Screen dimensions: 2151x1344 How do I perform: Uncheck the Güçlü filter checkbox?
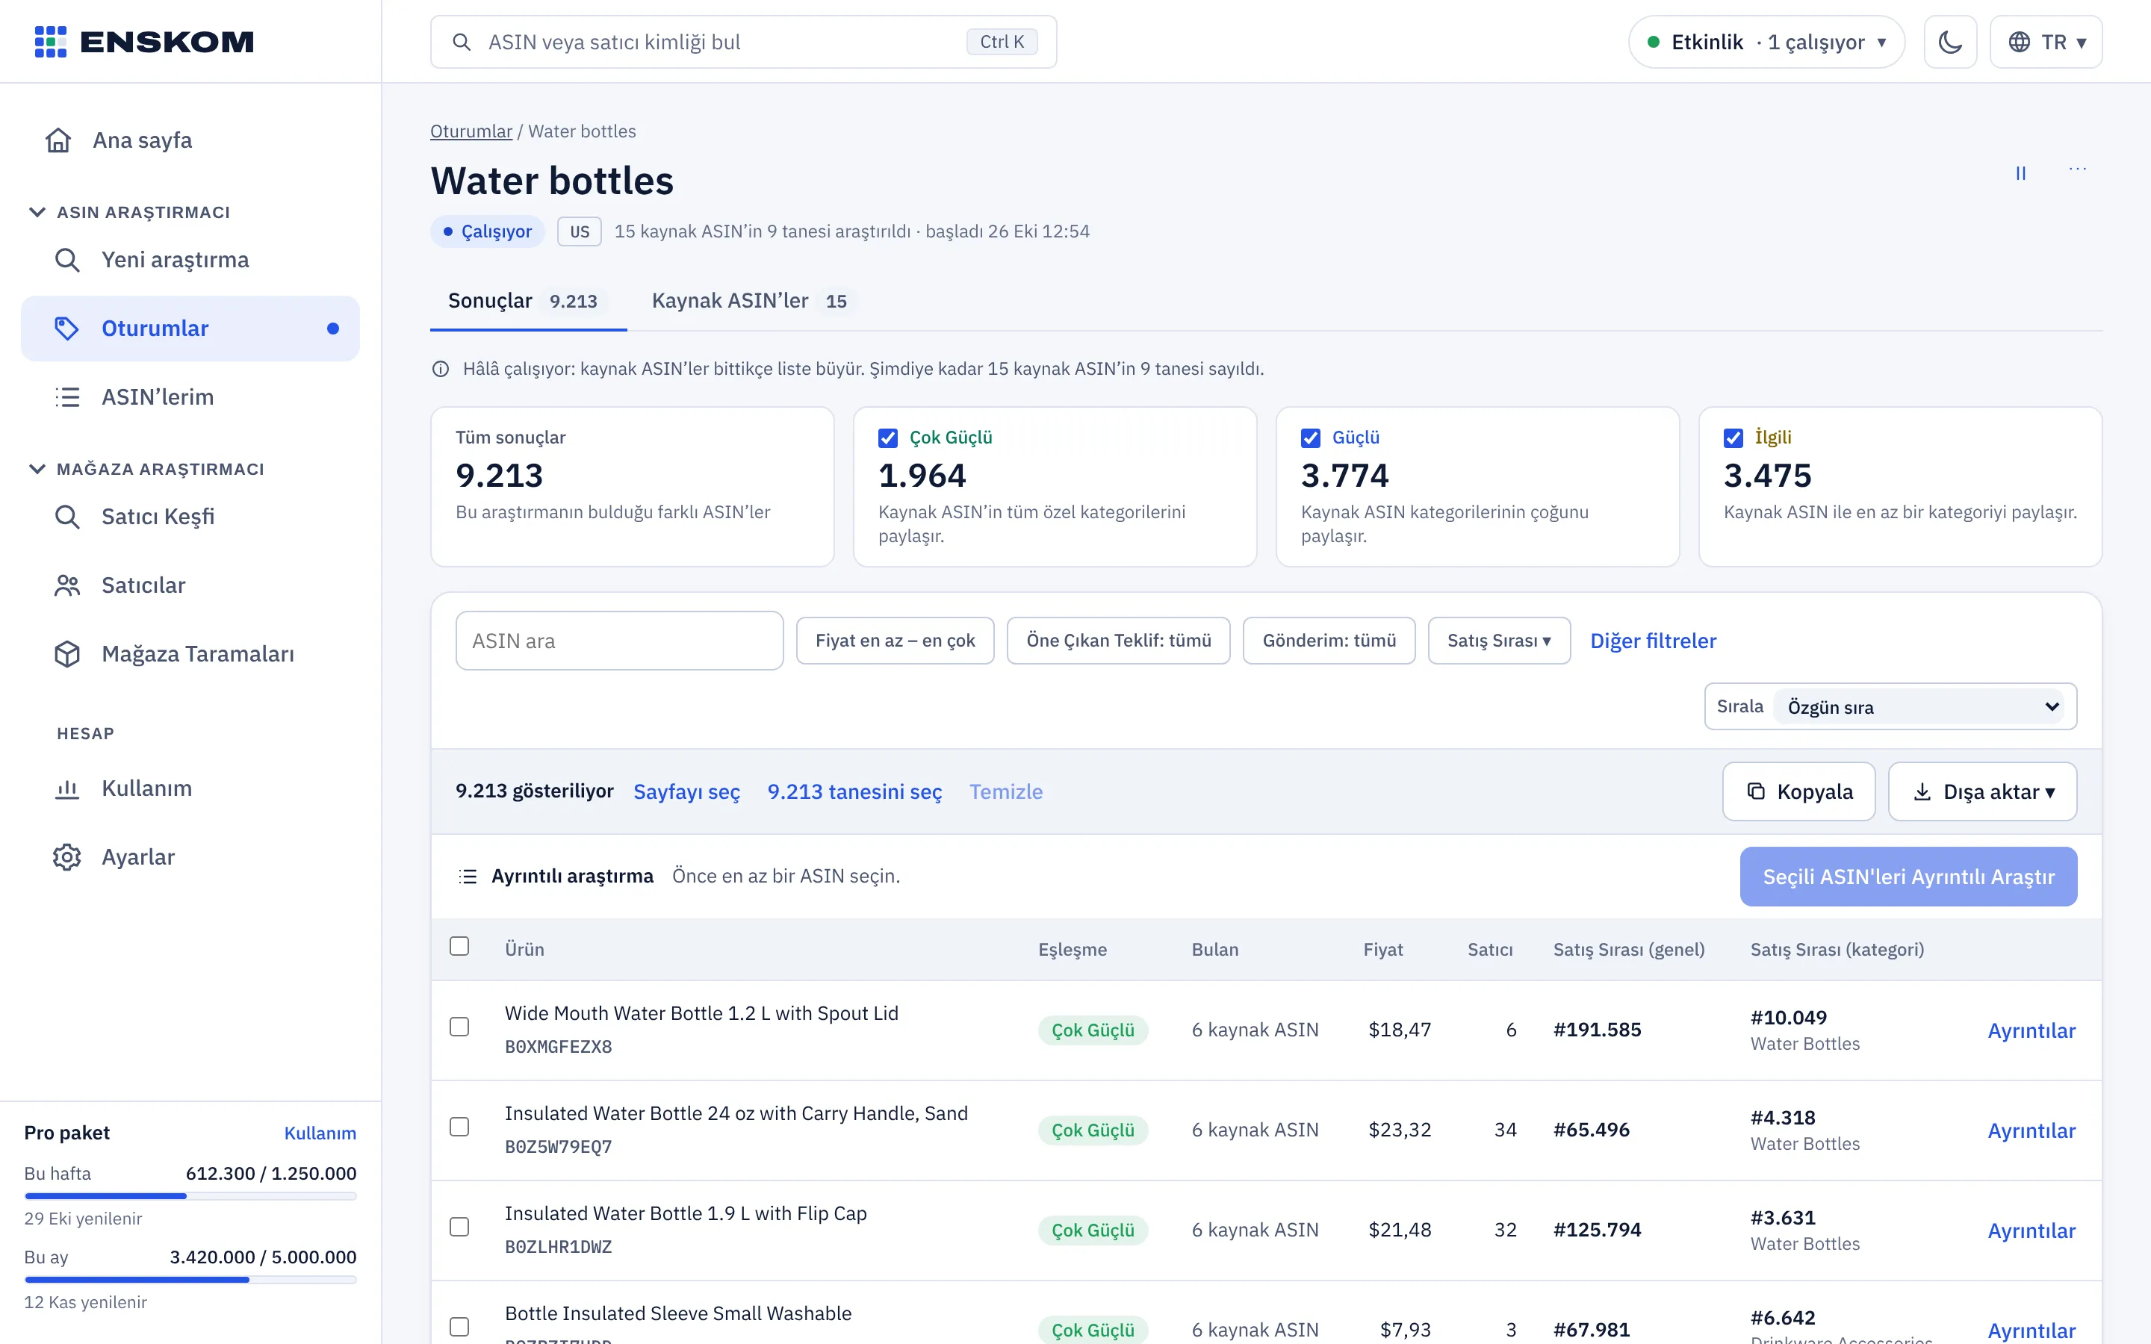coord(1310,438)
